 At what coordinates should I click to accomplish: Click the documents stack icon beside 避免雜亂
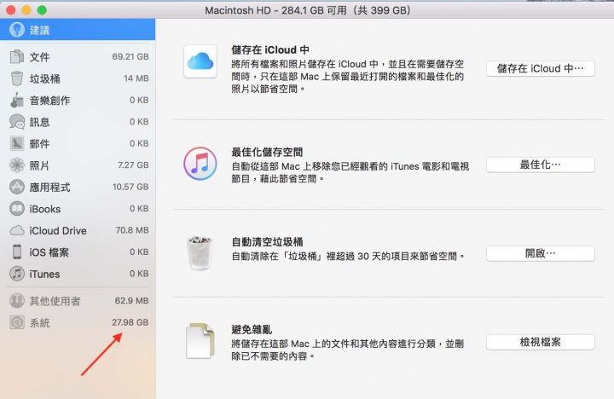pos(200,341)
